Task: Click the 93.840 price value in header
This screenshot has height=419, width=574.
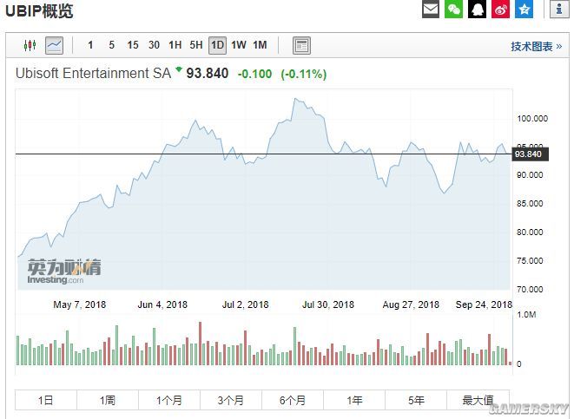Action: pos(208,73)
